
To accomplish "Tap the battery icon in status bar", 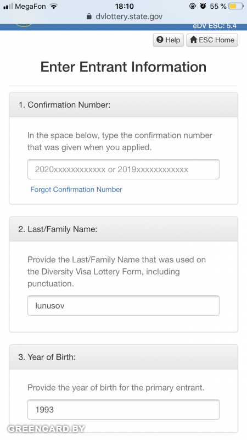I will click(x=236, y=6).
